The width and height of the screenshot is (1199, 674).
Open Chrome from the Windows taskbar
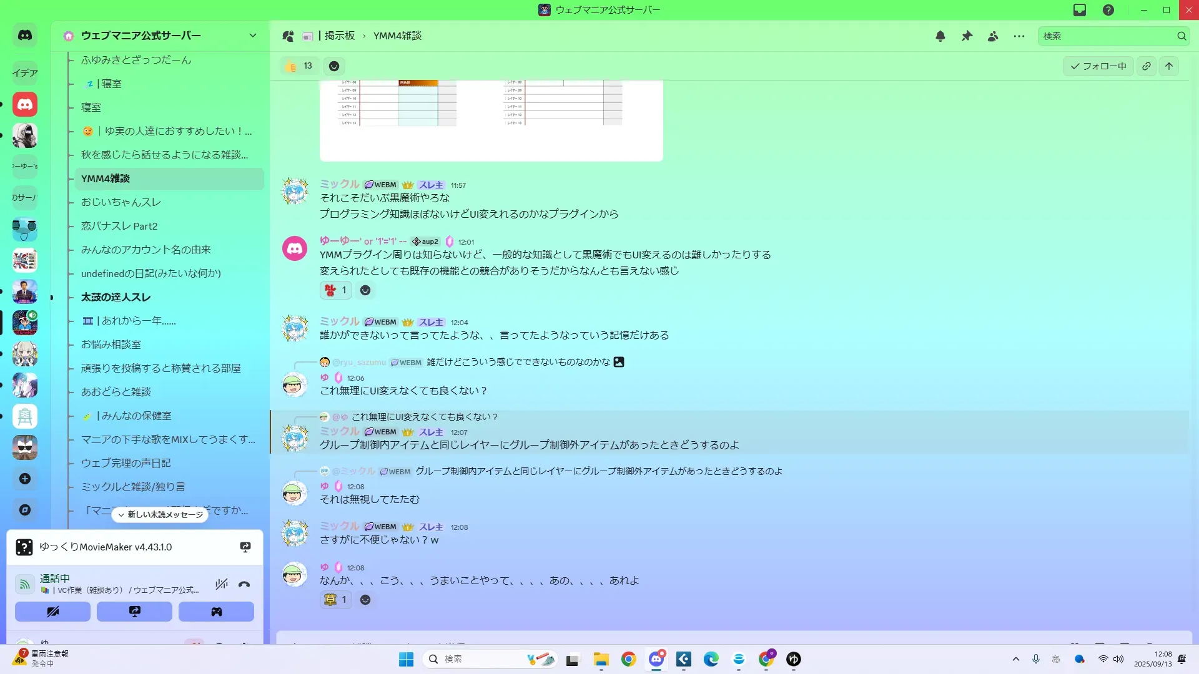628,659
